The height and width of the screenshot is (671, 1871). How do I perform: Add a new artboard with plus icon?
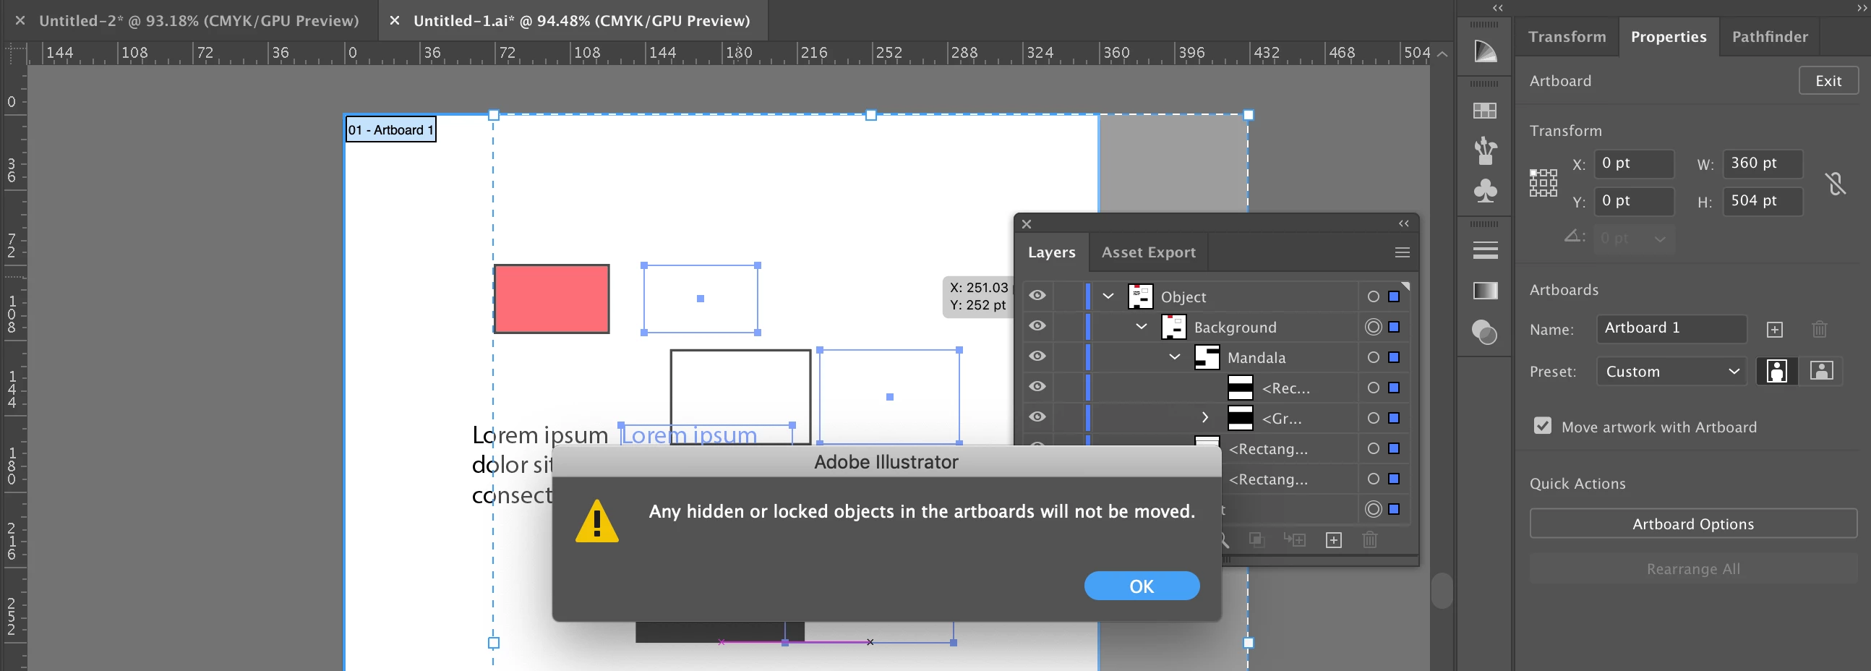(x=1774, y=330)
